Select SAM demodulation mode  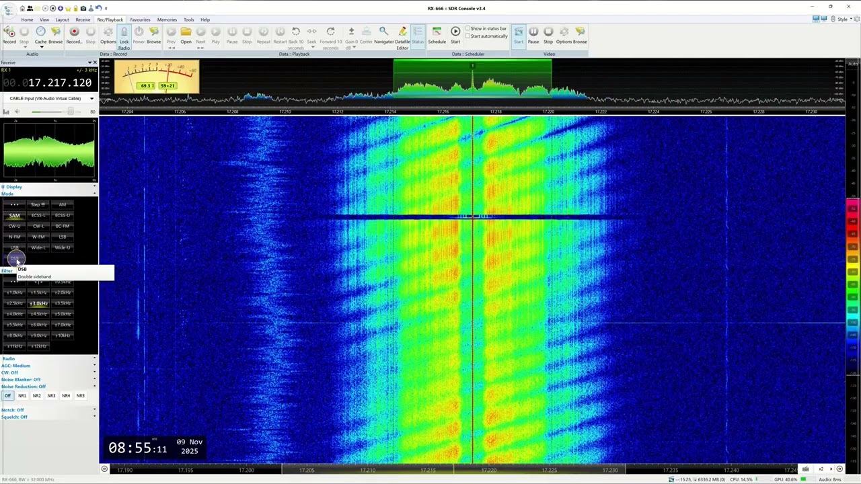pyautogui.click(x=14, y=215)
